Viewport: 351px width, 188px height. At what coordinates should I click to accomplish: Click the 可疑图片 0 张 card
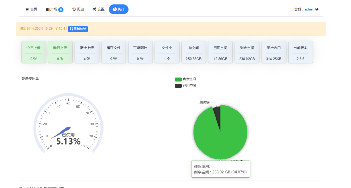(140, 52)
